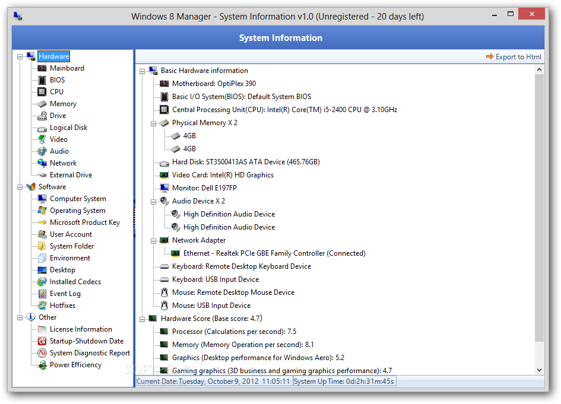561x404 pixels.
Task: Click Video Card: Intel(R) HD Graphics
Action: click(223, 175)
